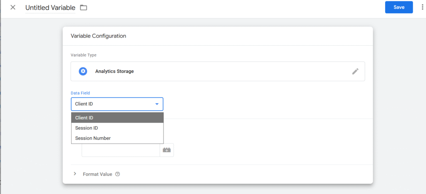Click the Analytics Storage gear icon
Image resolution: width=426 pixels, height=194 pixels.
83,71
